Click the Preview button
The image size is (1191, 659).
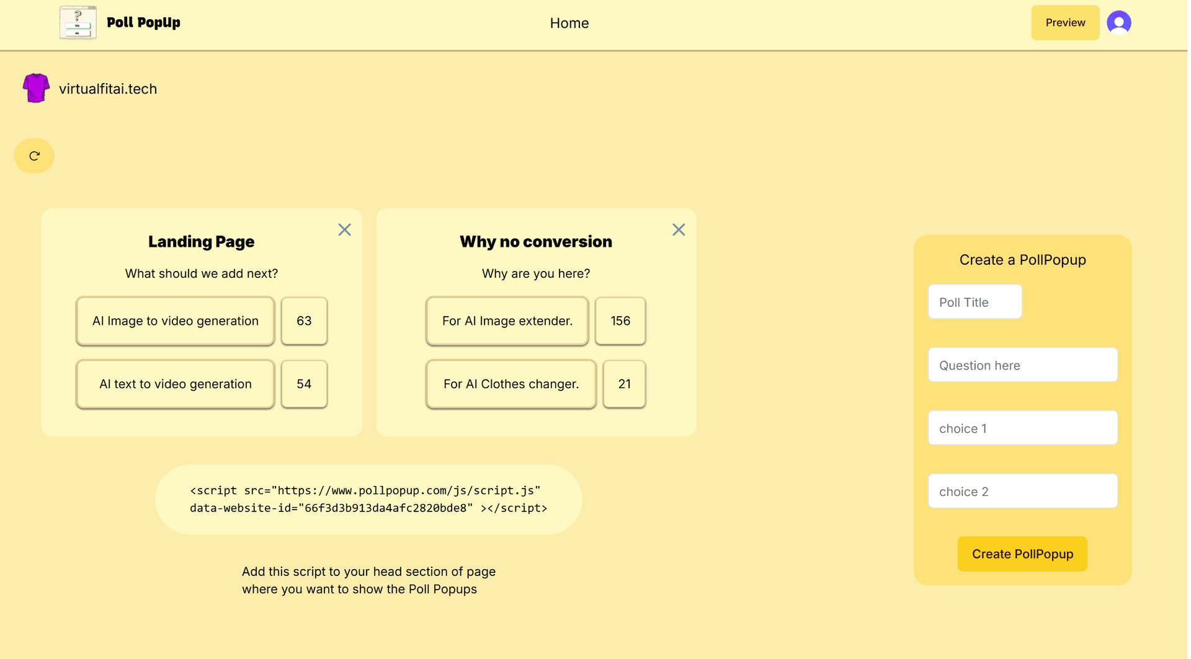point(1064,23)
